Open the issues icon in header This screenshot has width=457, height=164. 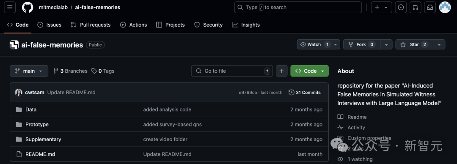click(x=401, y=7)
